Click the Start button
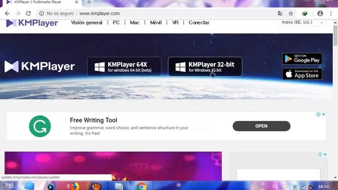Image resolution: width=338 pixels, height=190 pixels. coord(8,185)
